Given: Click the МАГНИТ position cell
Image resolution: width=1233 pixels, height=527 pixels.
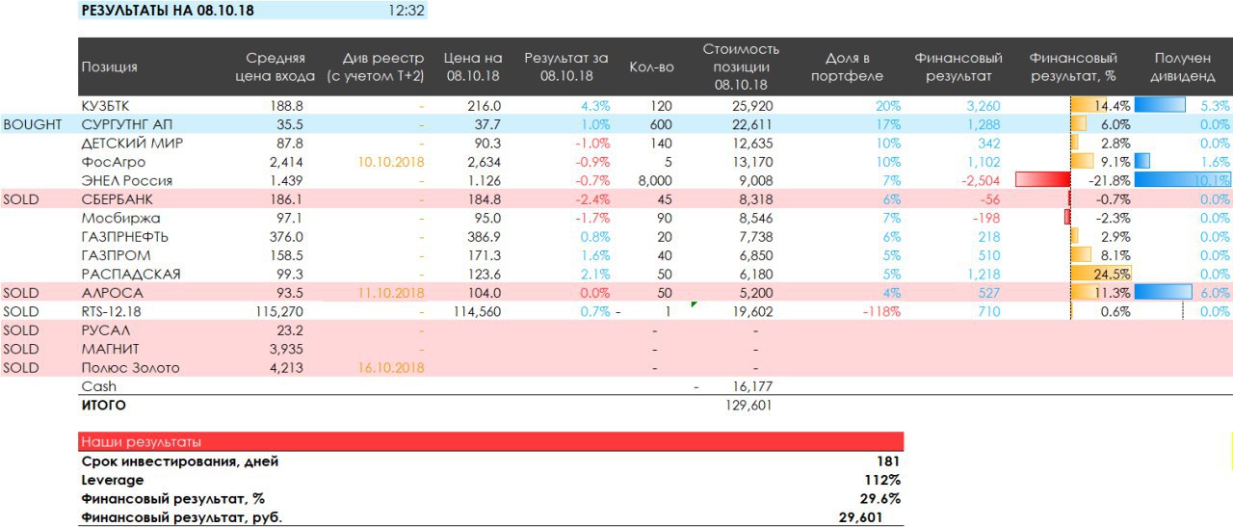Looking at the screenshot, I should [110, 349].
